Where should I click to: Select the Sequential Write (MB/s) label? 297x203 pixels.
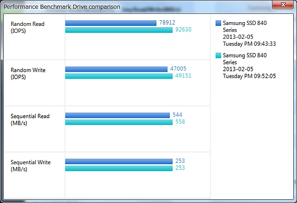31,166
